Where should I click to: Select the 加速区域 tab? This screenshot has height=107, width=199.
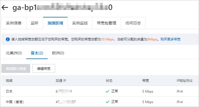pos(55,23)
